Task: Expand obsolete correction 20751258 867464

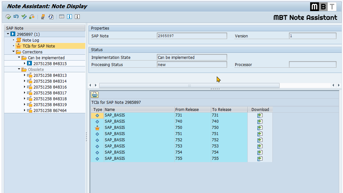Action: click(25, 110)
